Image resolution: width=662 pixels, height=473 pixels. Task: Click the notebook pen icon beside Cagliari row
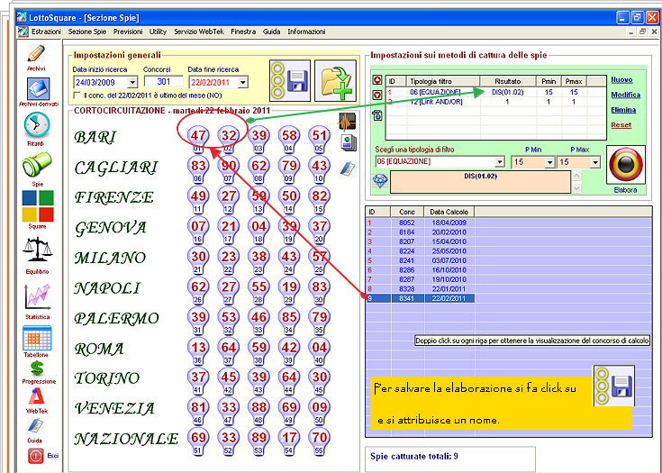348,168
